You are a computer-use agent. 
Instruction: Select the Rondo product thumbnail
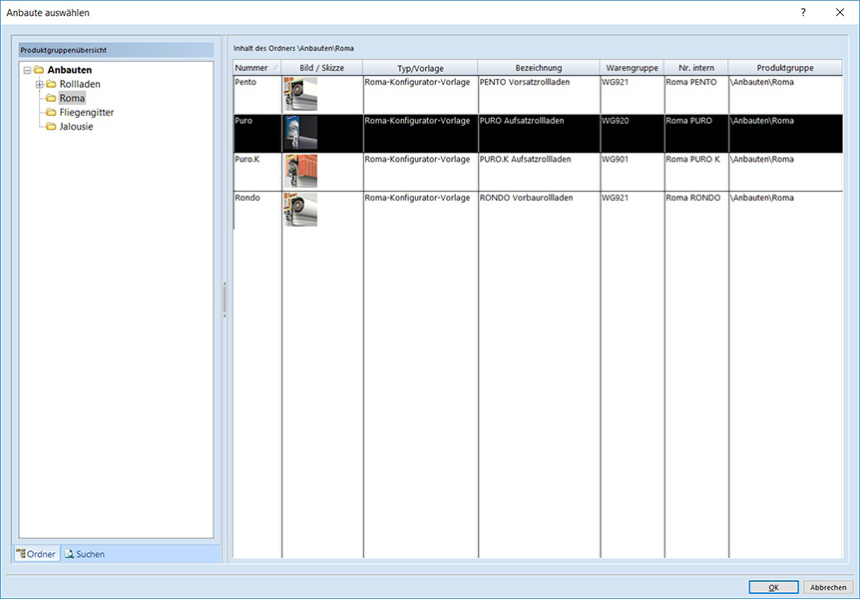tap(300, 210)
